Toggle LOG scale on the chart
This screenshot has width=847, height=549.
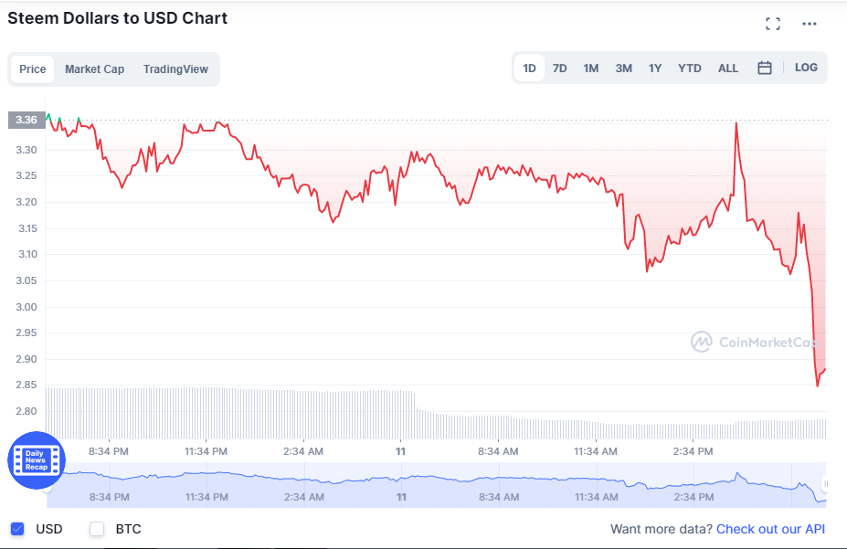(806, 68)
